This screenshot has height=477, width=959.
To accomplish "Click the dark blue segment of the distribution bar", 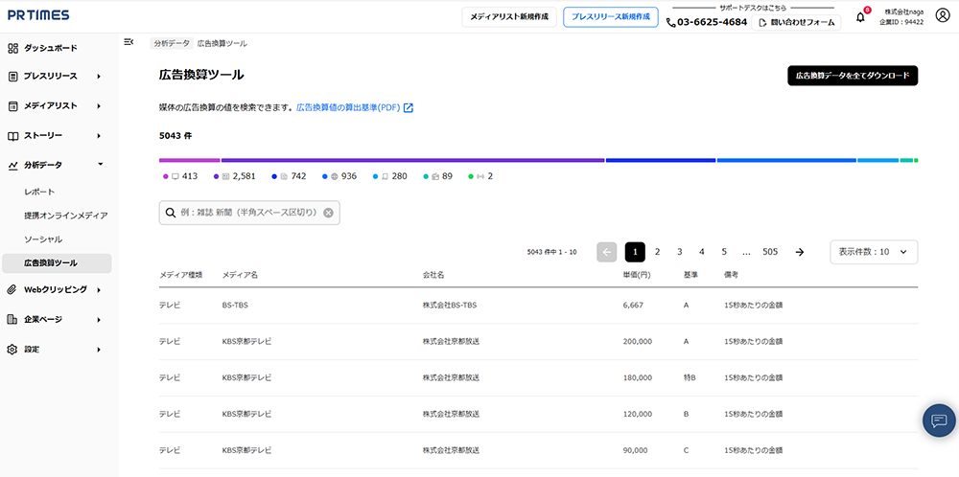I will click(x=661, y=161).
